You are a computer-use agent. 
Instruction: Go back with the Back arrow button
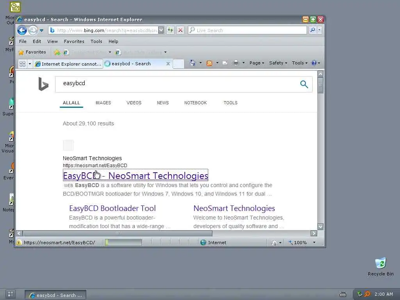tap(22, 30)
